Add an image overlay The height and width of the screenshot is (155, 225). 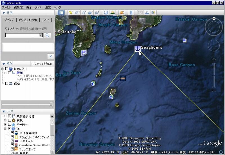(x=90, y=13)
